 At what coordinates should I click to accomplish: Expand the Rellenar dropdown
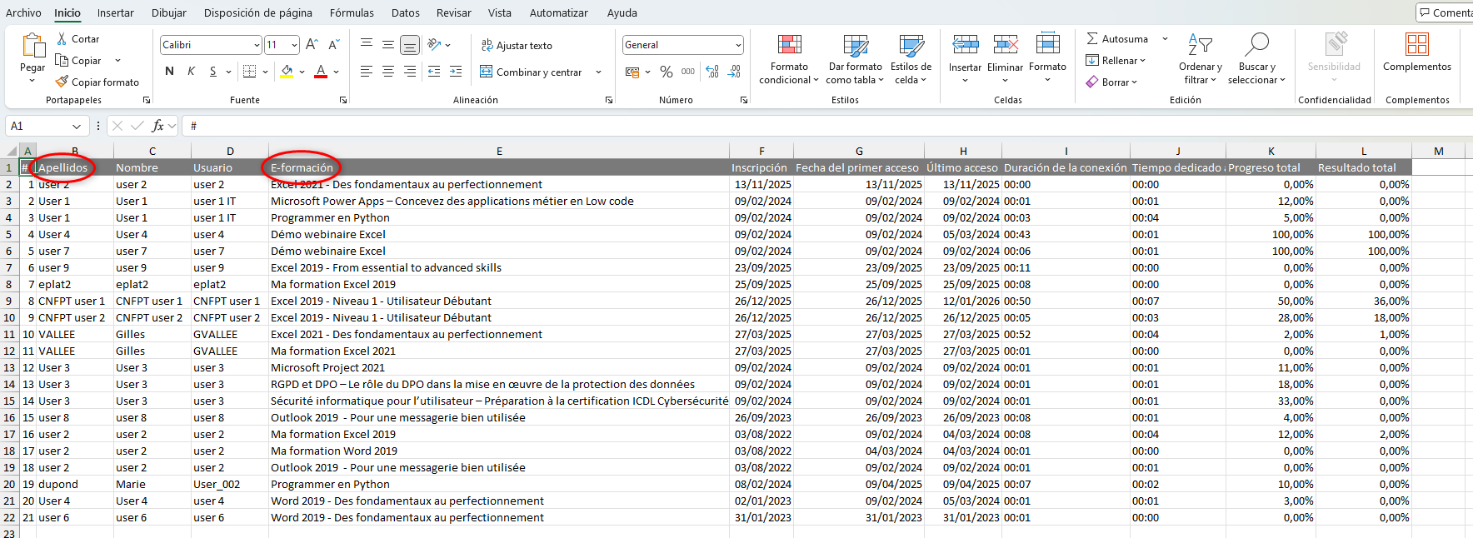[x=1143, y=61]
